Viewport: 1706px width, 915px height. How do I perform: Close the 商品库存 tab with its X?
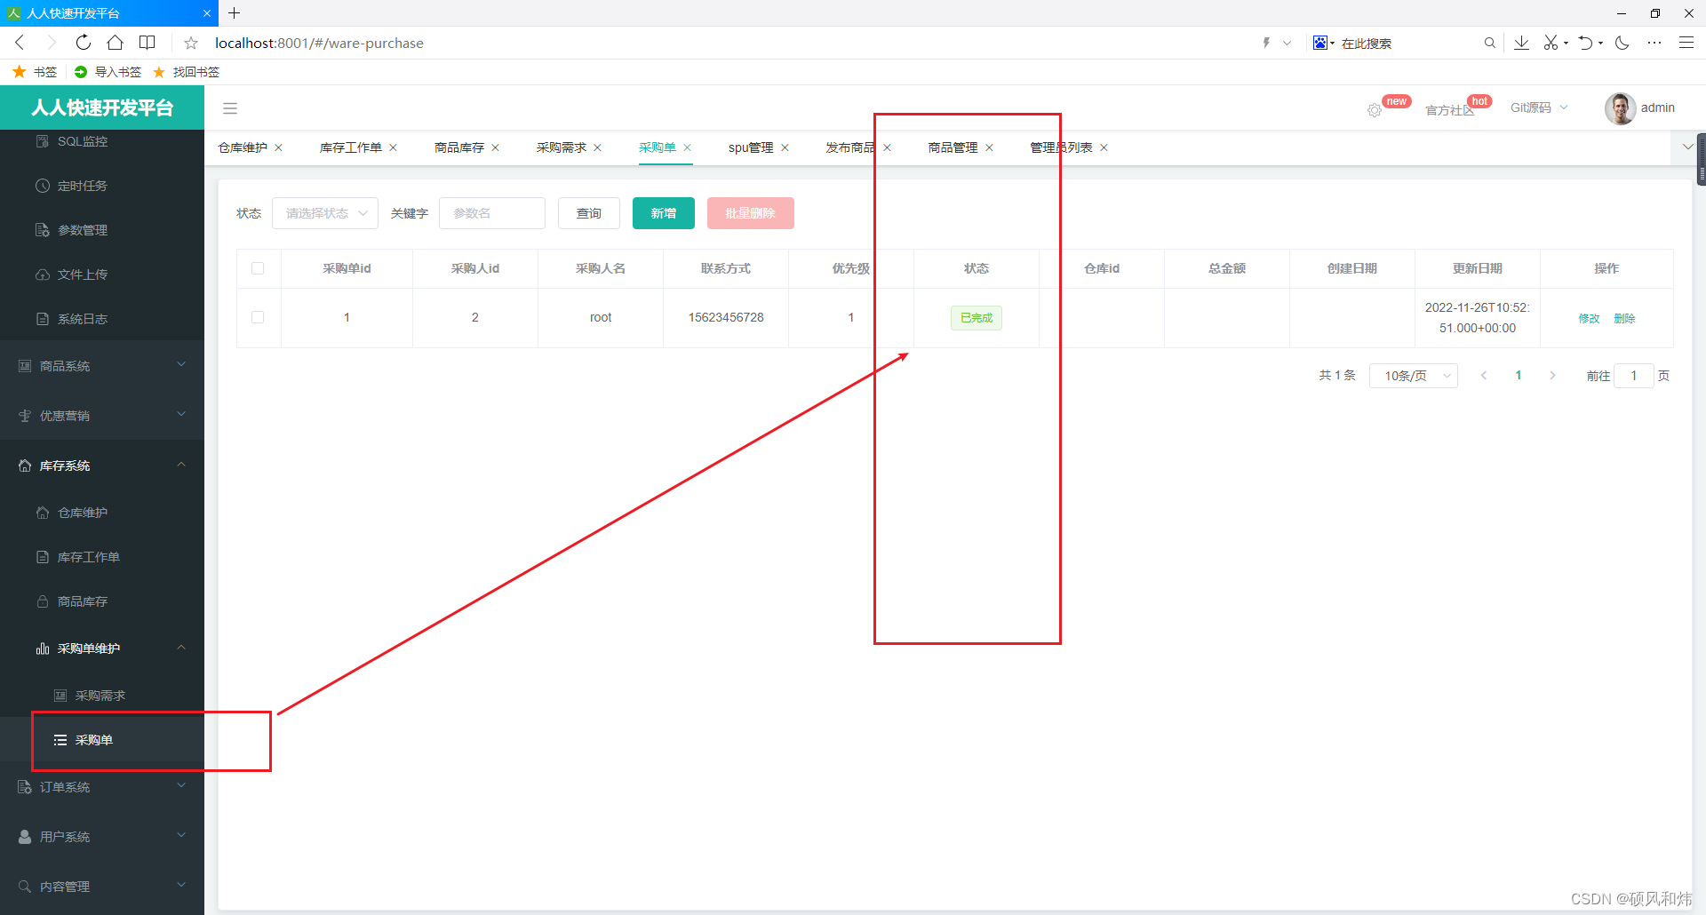pyautogui.click(x=495, y=147)
